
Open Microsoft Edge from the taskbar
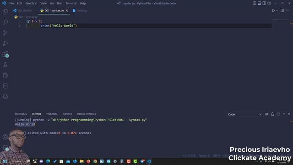tap(48, 161)
